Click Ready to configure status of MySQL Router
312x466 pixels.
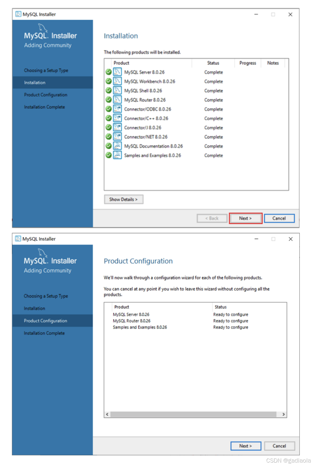tap(231, 321)
